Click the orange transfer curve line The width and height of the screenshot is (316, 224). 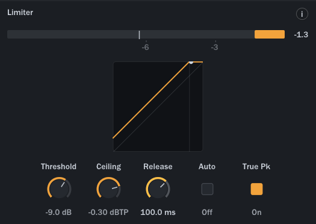tap(151, 100)
